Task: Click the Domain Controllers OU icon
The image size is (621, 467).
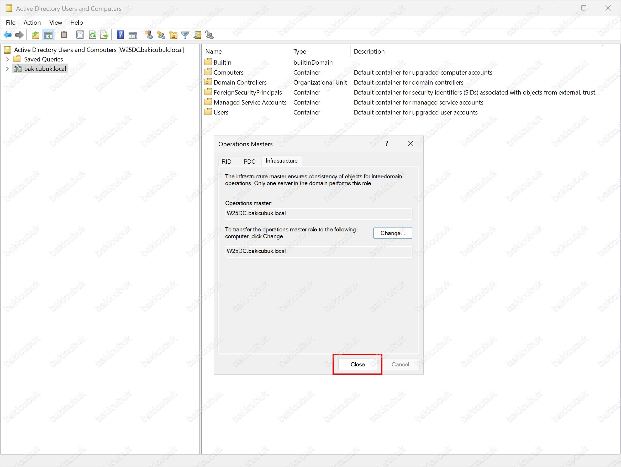Action: [208, 82]
